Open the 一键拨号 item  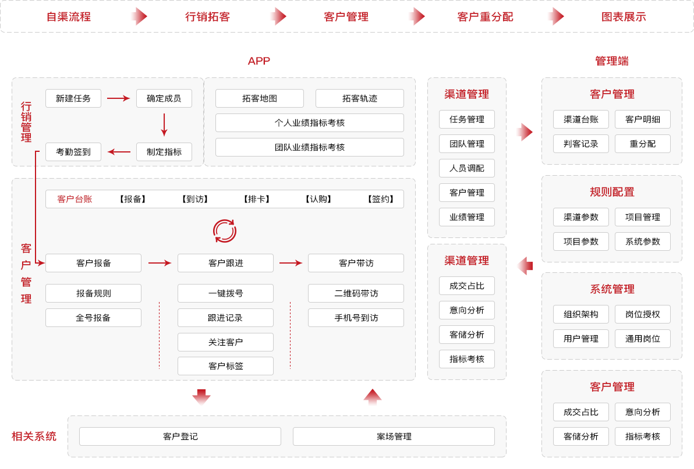tap(225, 293)
